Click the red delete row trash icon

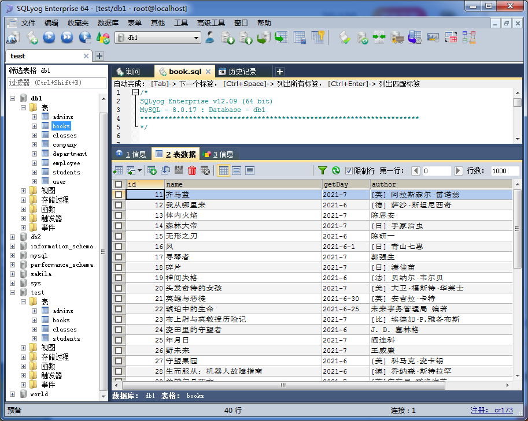point(192,170)
